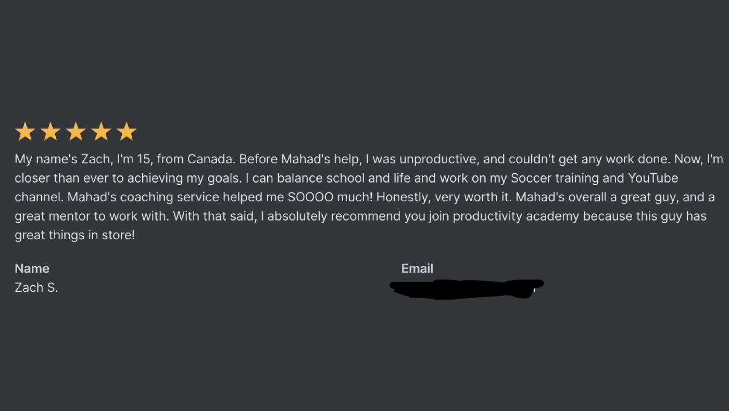Select the third (middle) rating star
The width and height of the screenshot is (729, 411).
(76, 132)
